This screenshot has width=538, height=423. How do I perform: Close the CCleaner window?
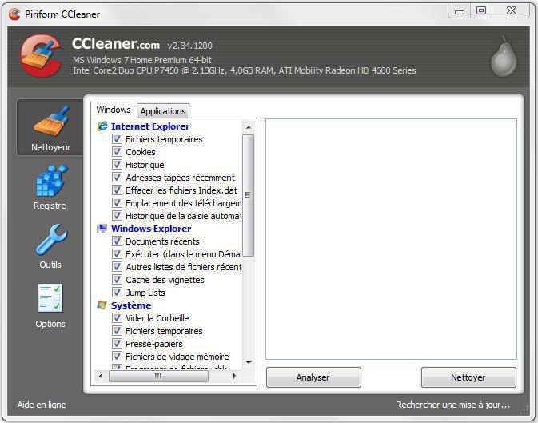coord(512,10)
